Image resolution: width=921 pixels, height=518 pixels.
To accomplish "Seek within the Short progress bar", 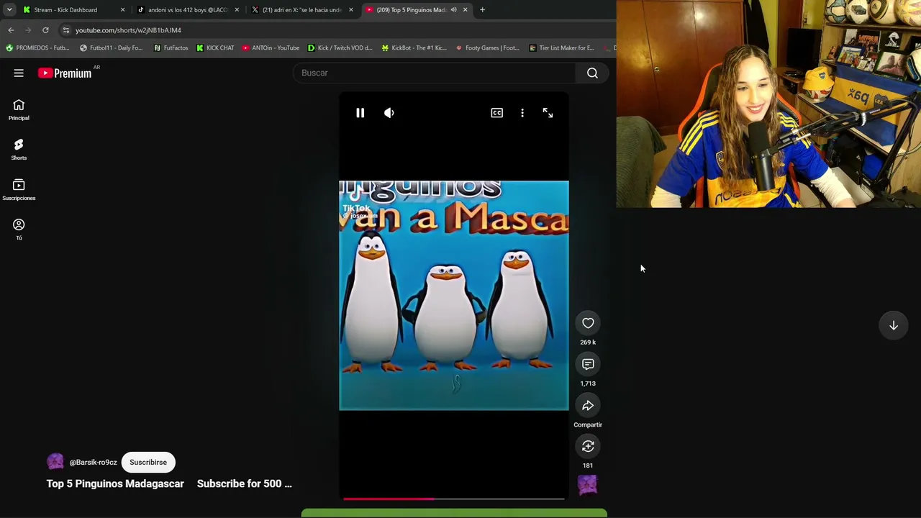I will (x=454, y=498).
